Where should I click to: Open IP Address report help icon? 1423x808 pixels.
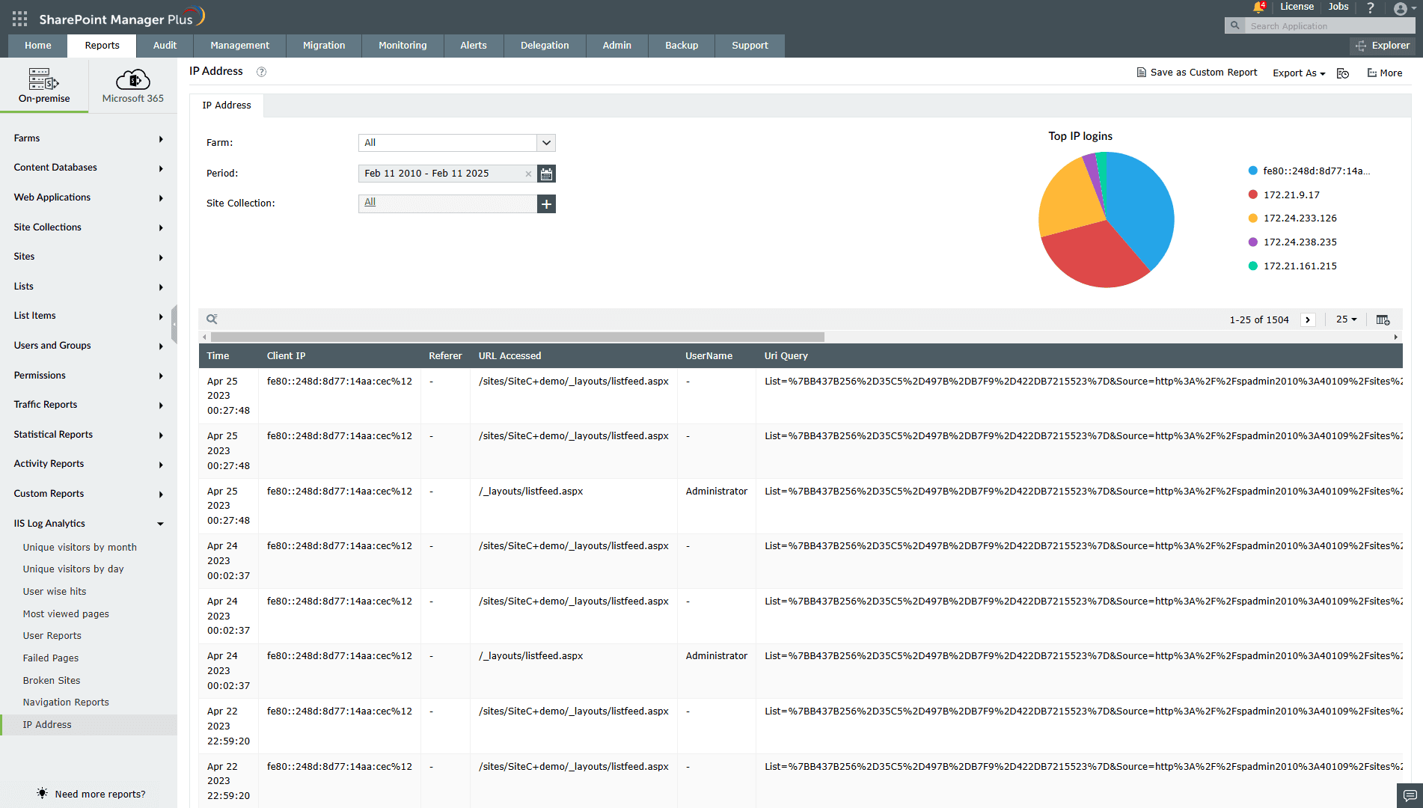(x=261, y=72)
